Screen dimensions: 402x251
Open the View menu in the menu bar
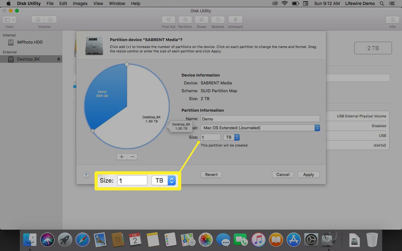point(98,3)
